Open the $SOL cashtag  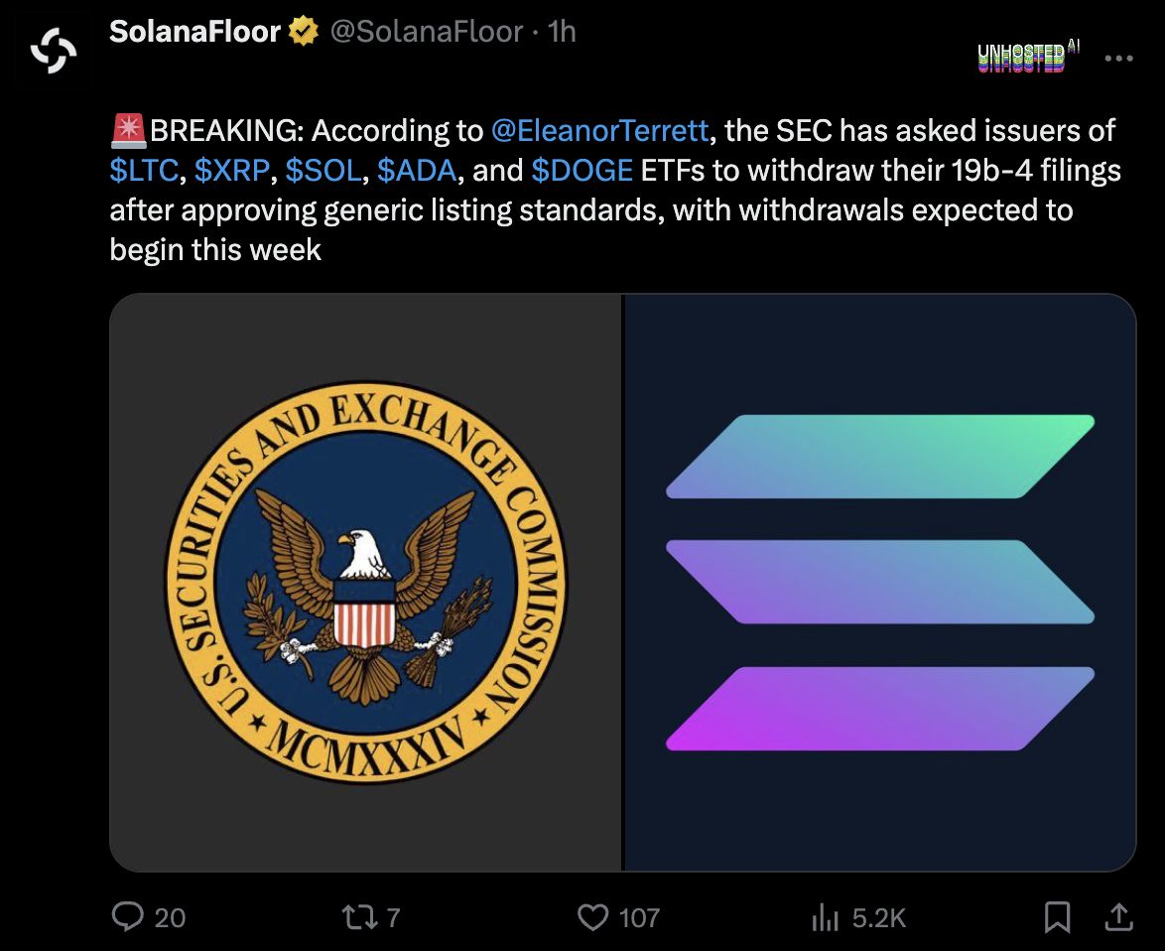coord(324,170)
